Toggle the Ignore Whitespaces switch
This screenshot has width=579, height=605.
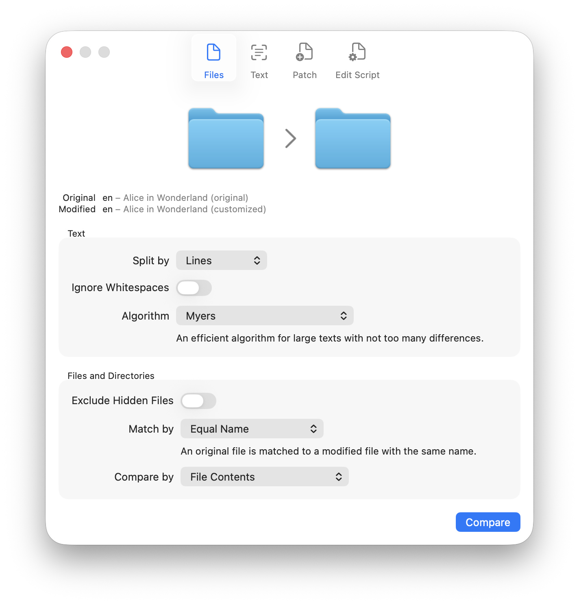(x=194, y=288)
